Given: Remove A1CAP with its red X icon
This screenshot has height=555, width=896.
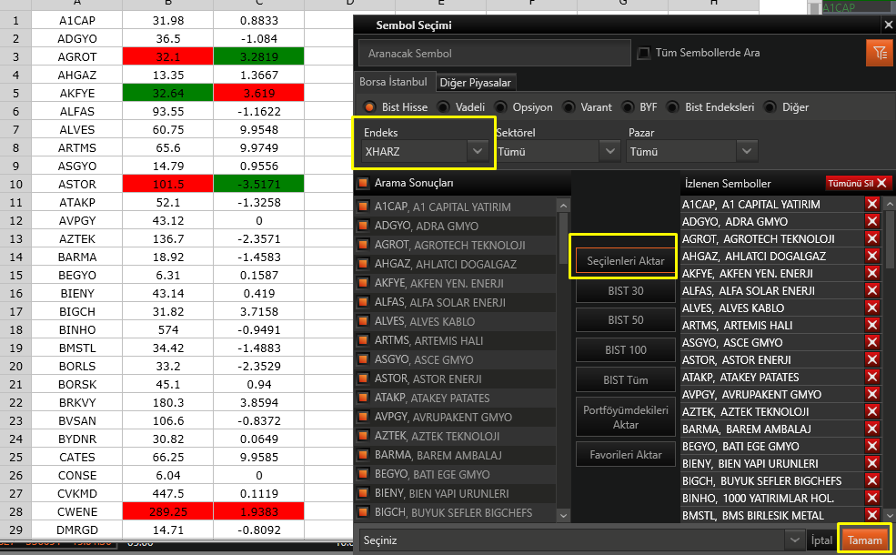Looking at the screenshot, I should pyautogui.click(x=872, y=205).
